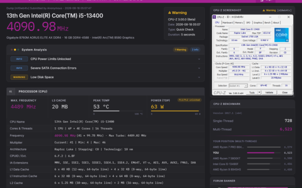Click the IA Extensions row value
Image resolution: width=302 pixels, height=188 pixels.
pos(125,163)
